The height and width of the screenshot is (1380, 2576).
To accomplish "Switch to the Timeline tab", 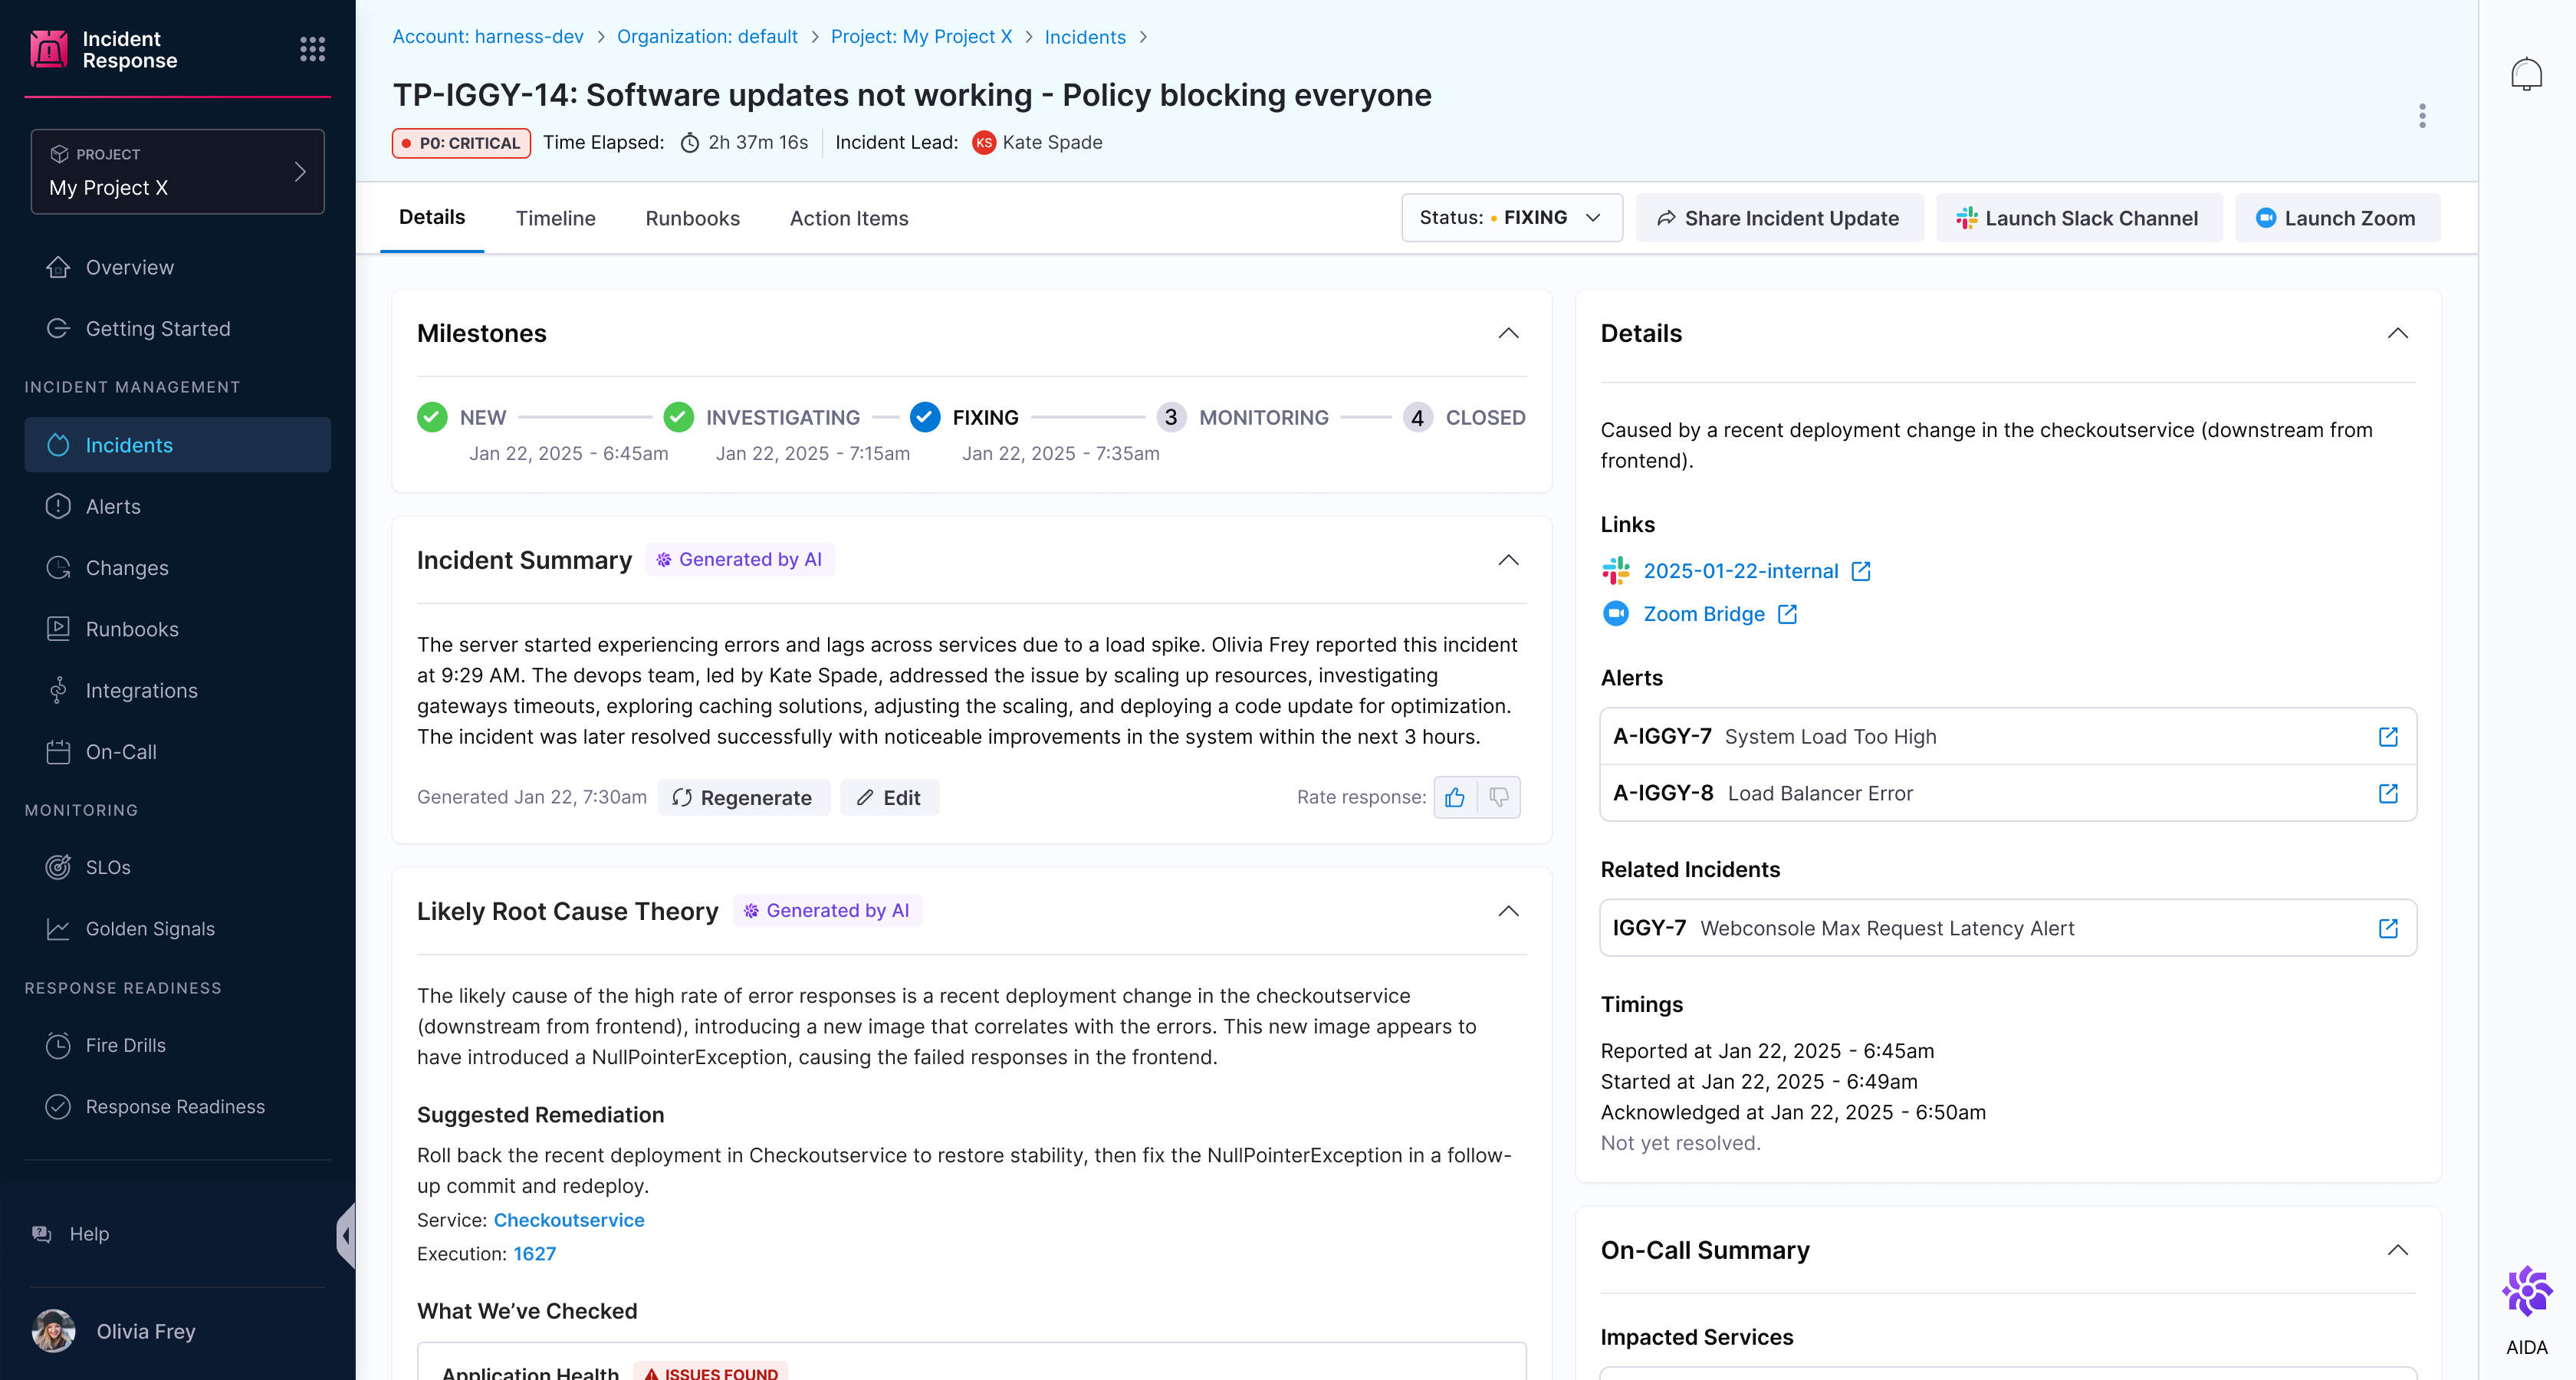I will (555, 218).
